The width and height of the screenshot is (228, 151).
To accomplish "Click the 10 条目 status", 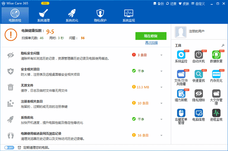I will click(143, 103).
